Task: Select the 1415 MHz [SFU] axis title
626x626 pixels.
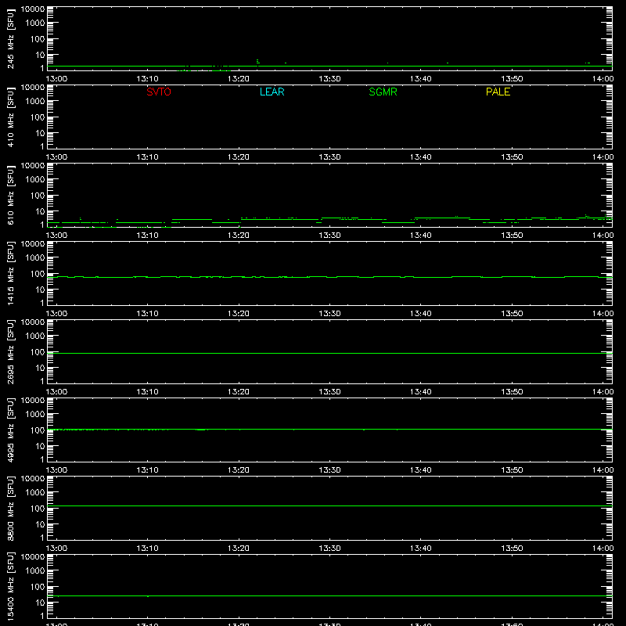Action: click(10, 273)
